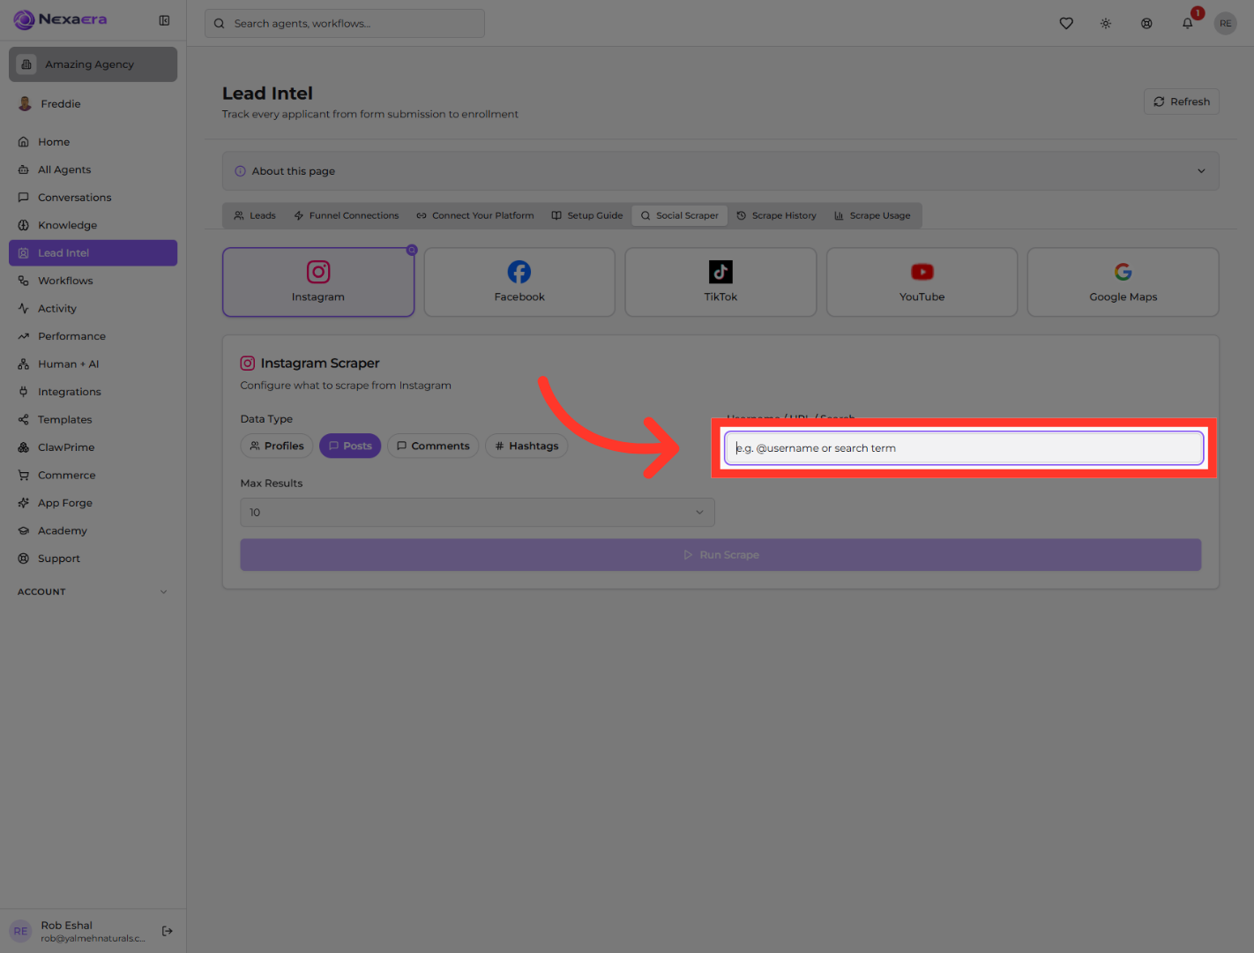The image size is (1254, 953).
Task: Open the Scrape Usage tab
Action: [x=872, y=215]
